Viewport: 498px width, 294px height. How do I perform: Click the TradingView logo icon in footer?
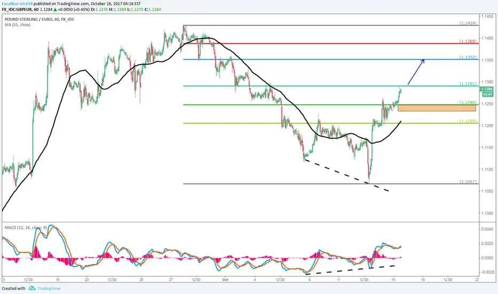(32, 288)
